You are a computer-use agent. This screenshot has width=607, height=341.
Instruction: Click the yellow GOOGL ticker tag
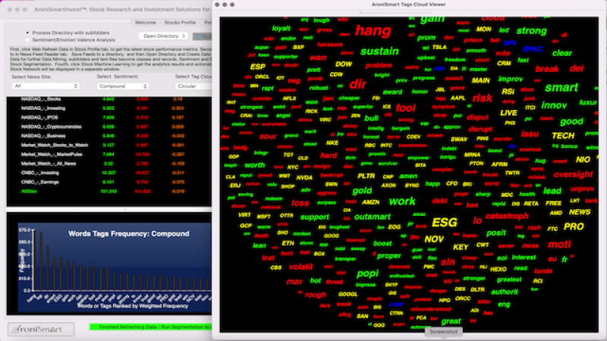(348, 294)
